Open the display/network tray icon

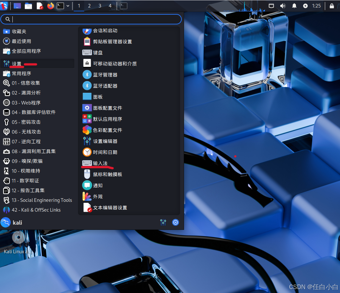tap(271, 6)
